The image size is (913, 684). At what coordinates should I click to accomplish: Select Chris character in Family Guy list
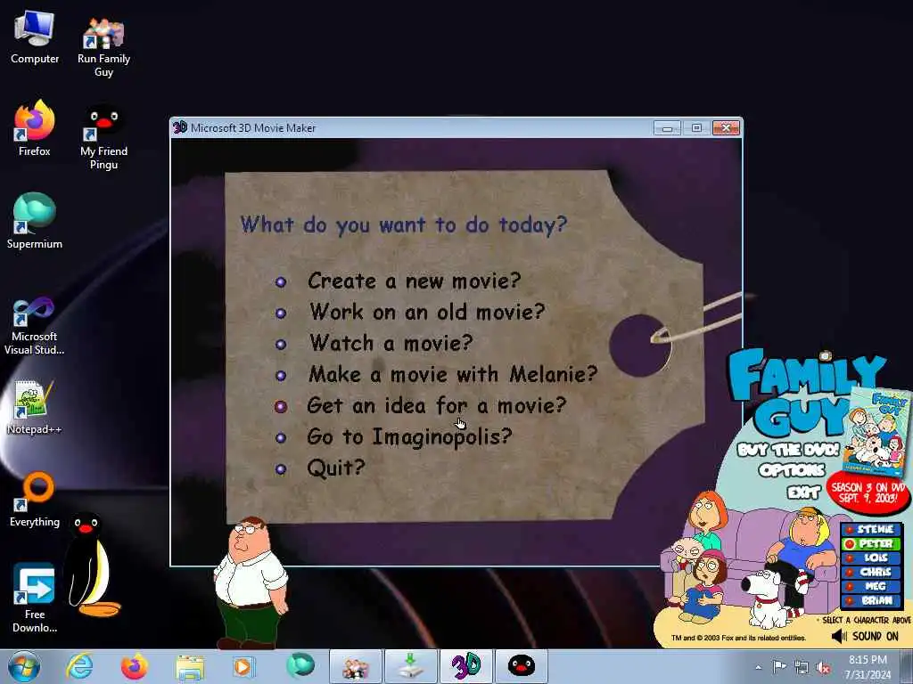(871, 573)
